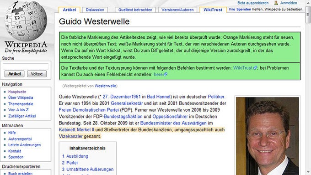
Task: Click the Spenden link in top banner
Action: pyautogui.click(x=244, y=9)
